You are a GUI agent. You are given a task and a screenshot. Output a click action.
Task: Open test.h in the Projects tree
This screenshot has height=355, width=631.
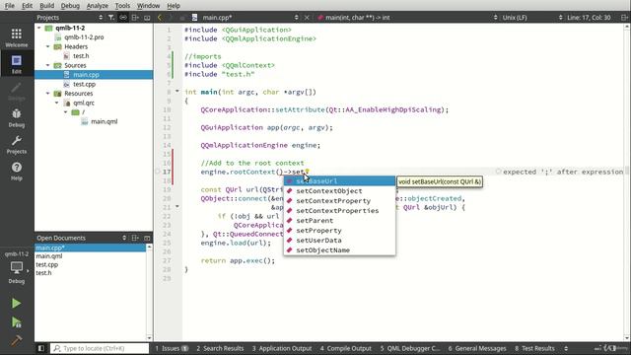click(81, 56)
